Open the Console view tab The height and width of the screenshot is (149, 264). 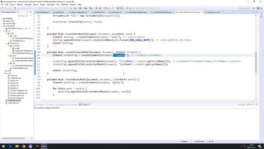click(85, 105)
